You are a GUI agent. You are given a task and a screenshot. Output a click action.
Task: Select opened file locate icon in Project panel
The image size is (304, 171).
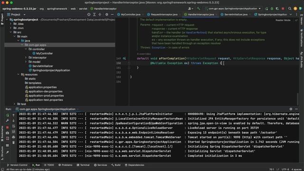(x=89, y=15)
